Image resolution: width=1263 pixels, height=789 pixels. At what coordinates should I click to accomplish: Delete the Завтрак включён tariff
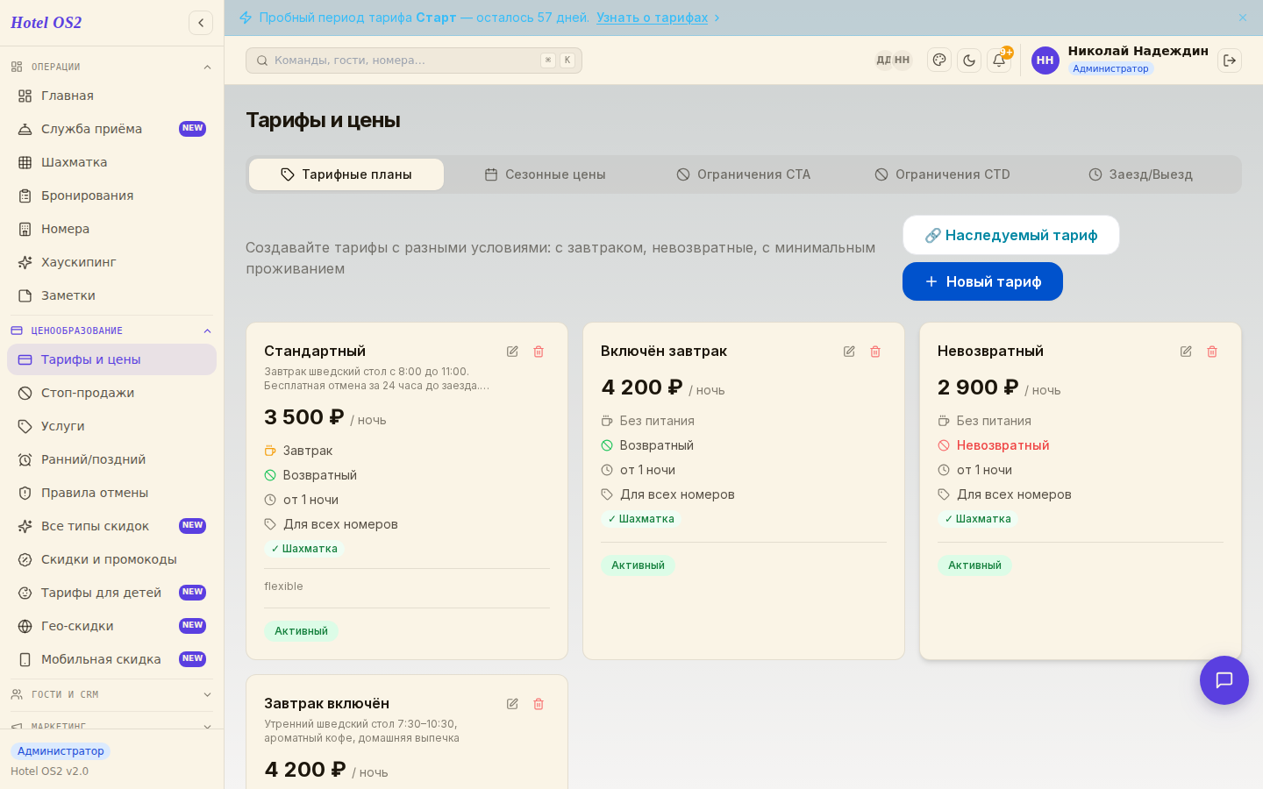(539, 704)
